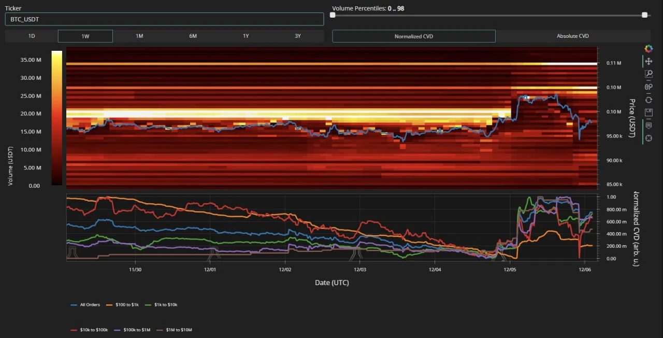Click the 12/04 date tick label

[x=435, y=270]
